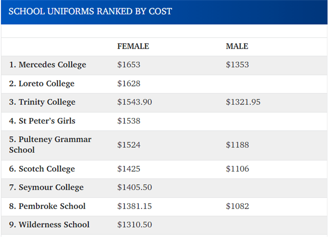This screenshot has height=237, width=328.
Task: Click the Seymour College row name
Action: coord(46,187)
